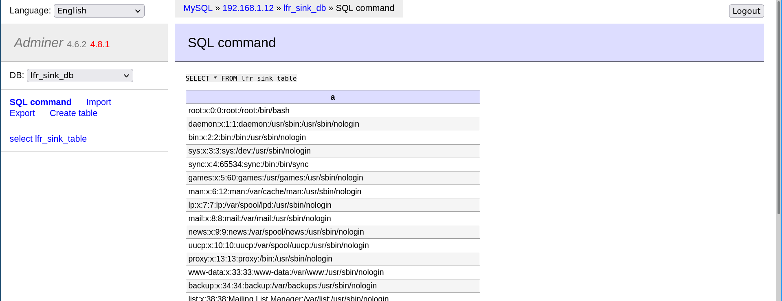Click the Logout button
The width and height of the screenshot is (782, 301).
tap(746, 11)
